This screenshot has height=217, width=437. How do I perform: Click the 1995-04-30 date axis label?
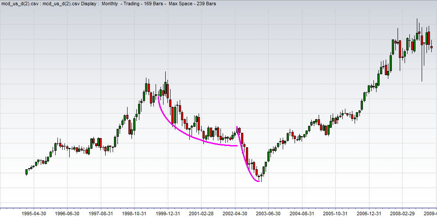point(34,213)
